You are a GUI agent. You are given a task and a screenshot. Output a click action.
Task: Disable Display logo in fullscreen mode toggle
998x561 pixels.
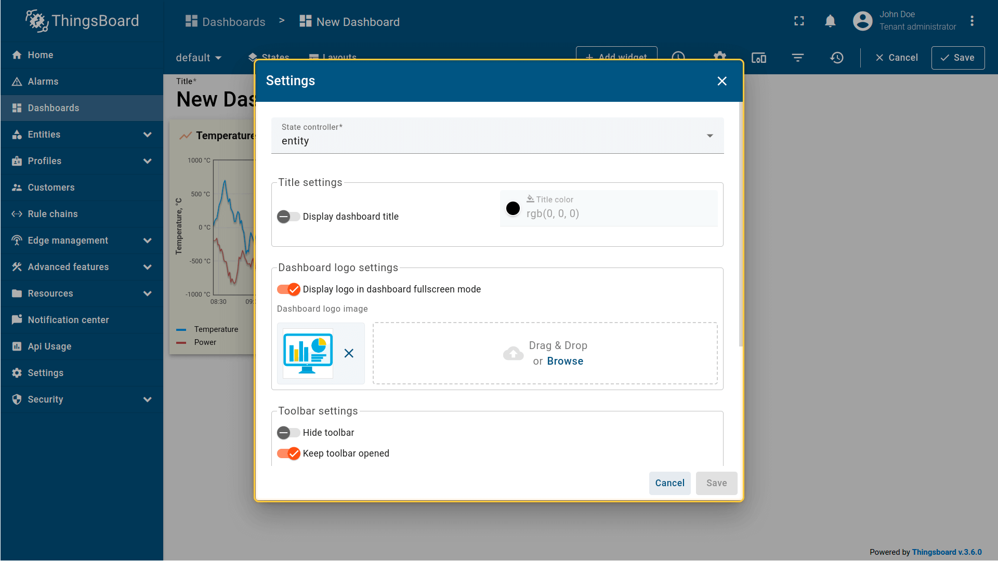pyautogui.click(x=288, y=289)
